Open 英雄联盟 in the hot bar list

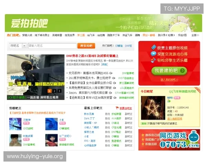click(x=57, y=35)
